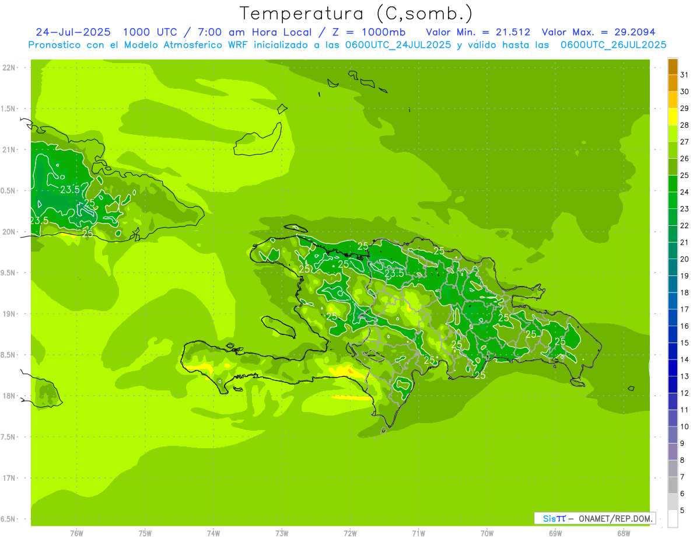The image size is (700, 541).
Task: Click the '76W' longitude label
Action: [76, 533]
